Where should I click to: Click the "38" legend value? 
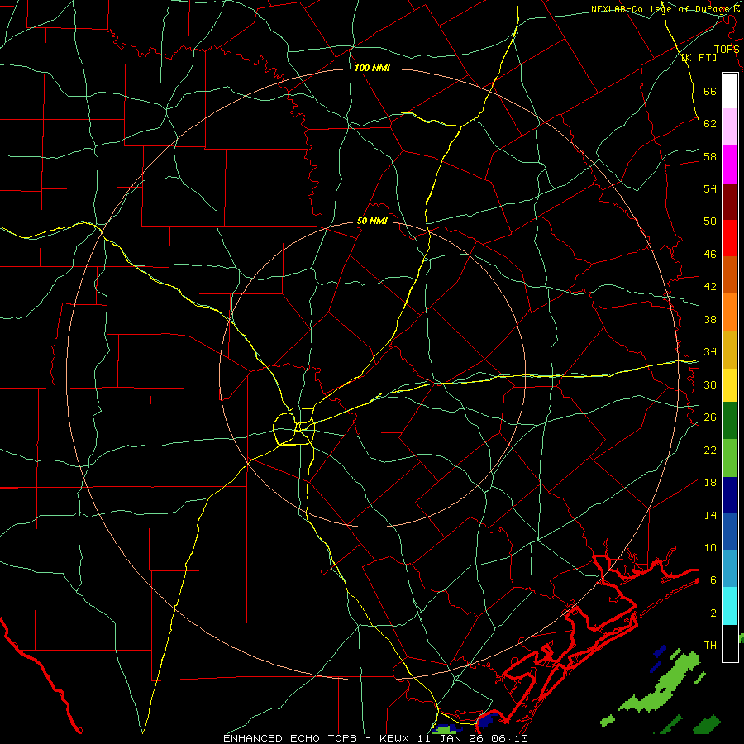(710, 319)
